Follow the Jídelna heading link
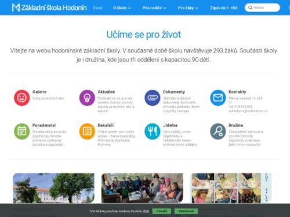This screenshot has width=290, height=217. point(170,125)
